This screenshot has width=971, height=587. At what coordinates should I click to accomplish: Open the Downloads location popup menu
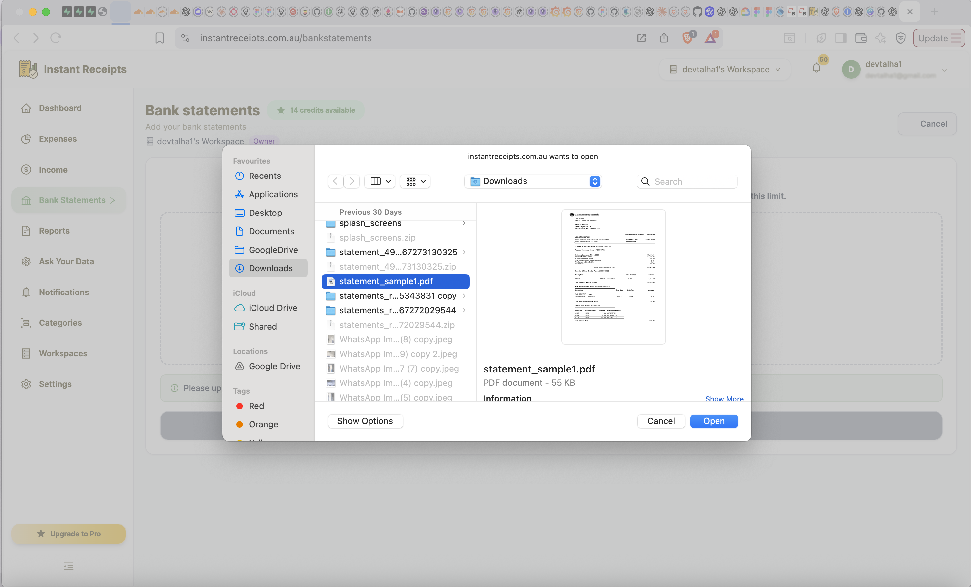pos(533,181)
